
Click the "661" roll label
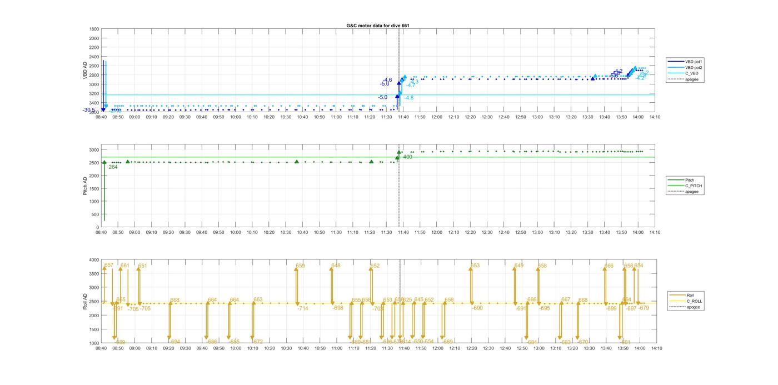point(125,266)
